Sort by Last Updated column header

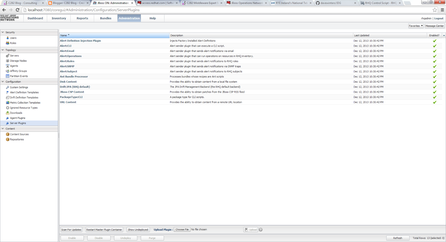(x=390, y=35)
